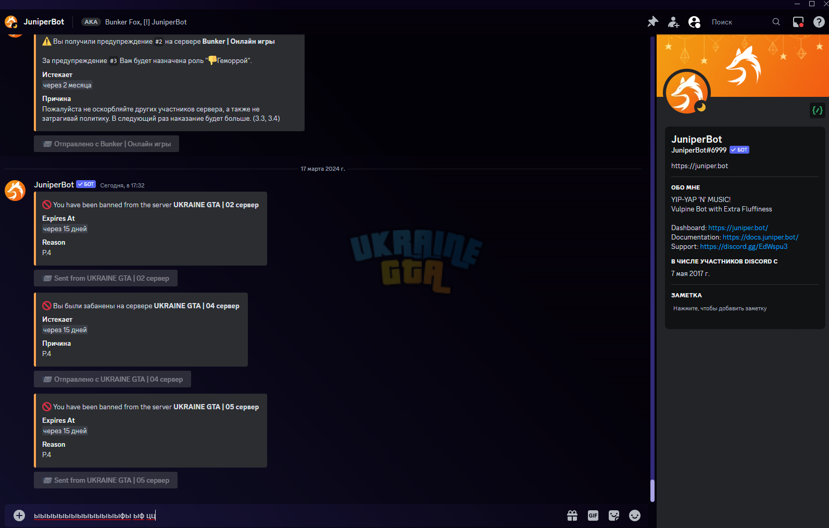The image size is (829, 528).
Task: Open the Support discord.gg/EdWspu3 link
Action: (744, 247)
